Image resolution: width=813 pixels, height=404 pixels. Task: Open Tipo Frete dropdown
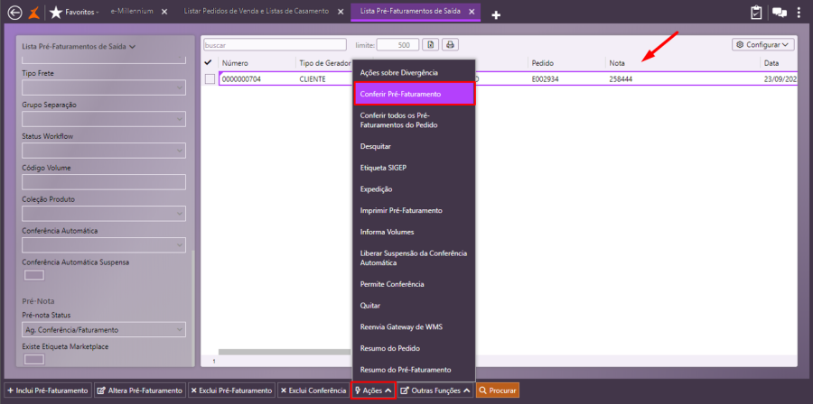pos(104,87)
